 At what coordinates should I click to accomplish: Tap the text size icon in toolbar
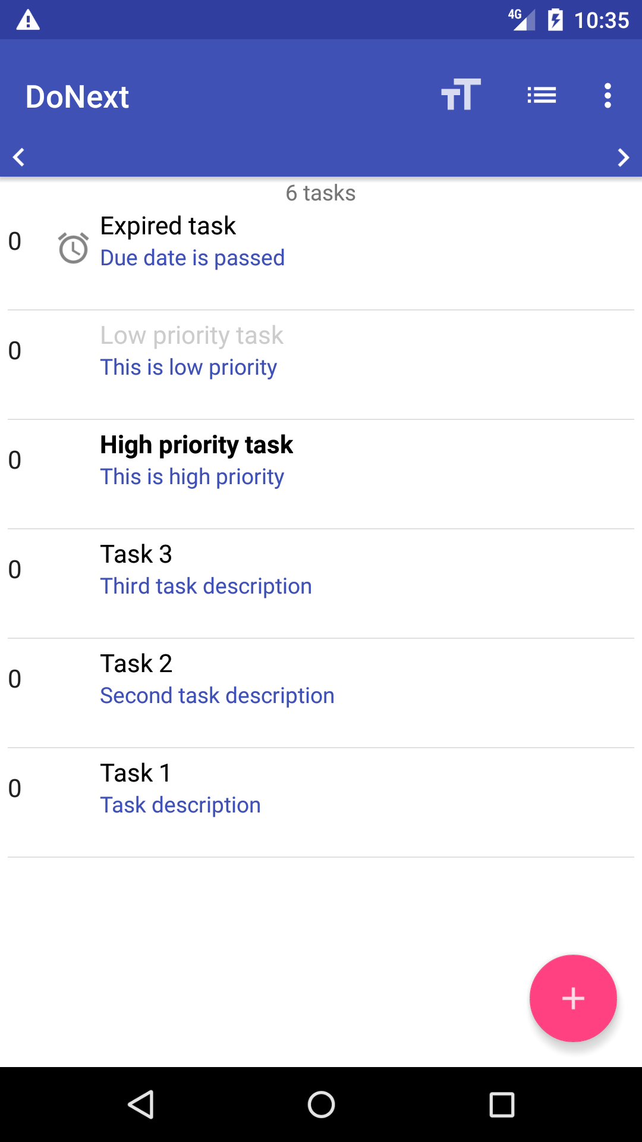(461, 95)
